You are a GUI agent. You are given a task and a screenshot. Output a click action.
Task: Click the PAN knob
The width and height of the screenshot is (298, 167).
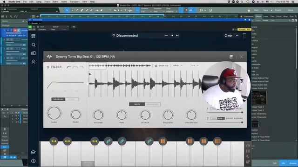[x=122, y=115]
